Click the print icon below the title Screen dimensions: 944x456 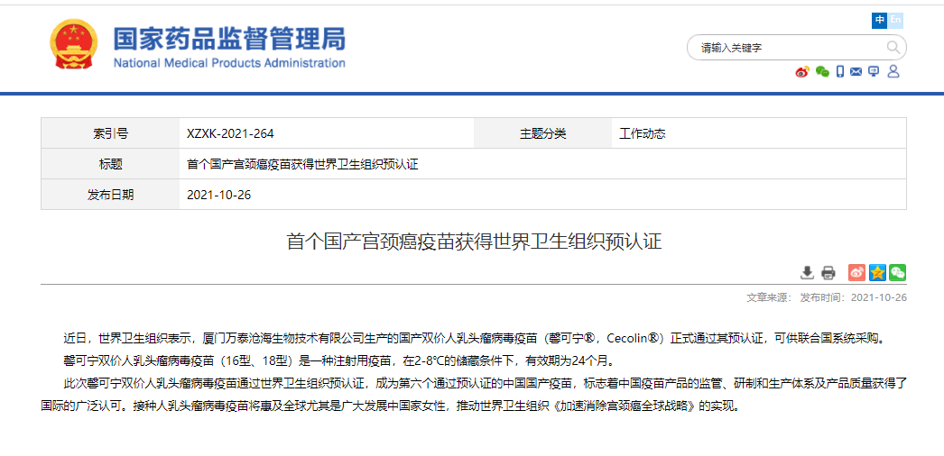(828, 273)
